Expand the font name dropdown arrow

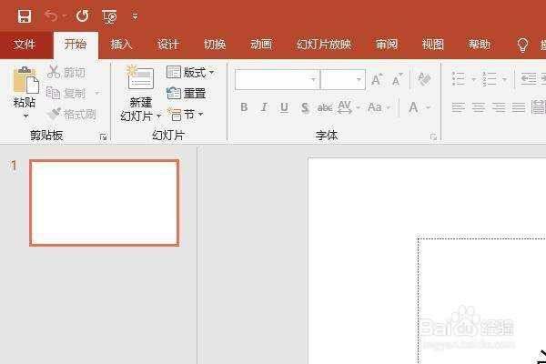tap(313, 80)
